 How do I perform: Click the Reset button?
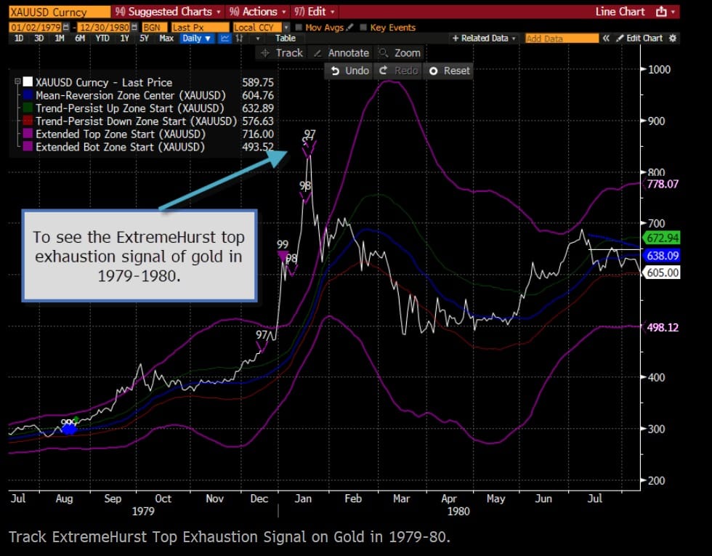450,70
